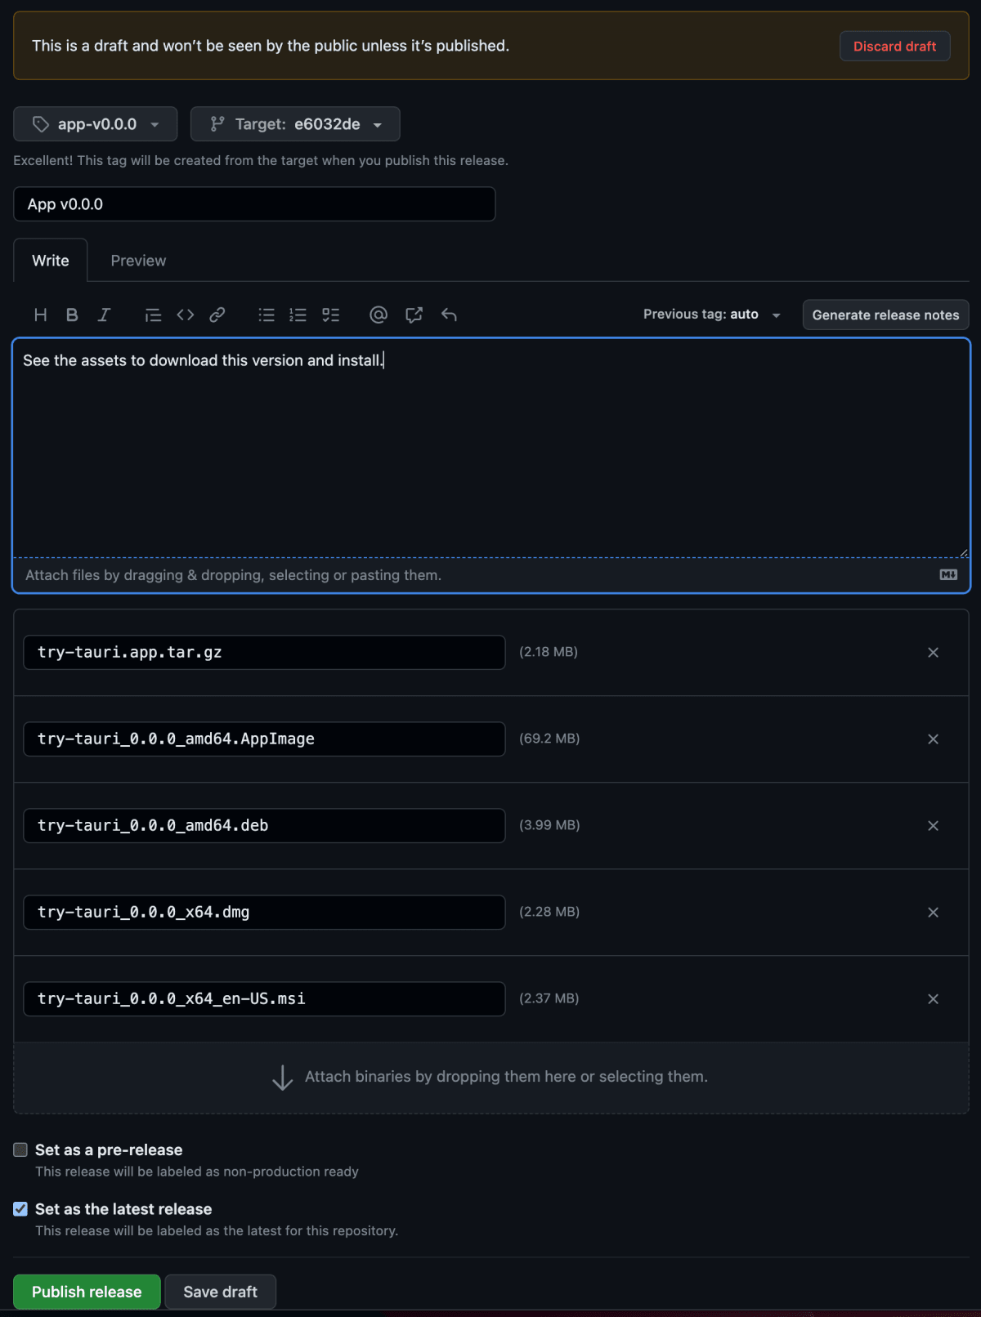Select the Write tab
This screenshot has height=1317, width=981.
coord(50,260)
